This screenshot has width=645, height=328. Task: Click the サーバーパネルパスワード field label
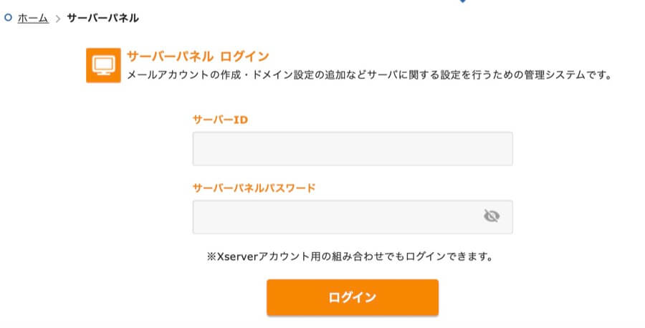pos(254,188)
